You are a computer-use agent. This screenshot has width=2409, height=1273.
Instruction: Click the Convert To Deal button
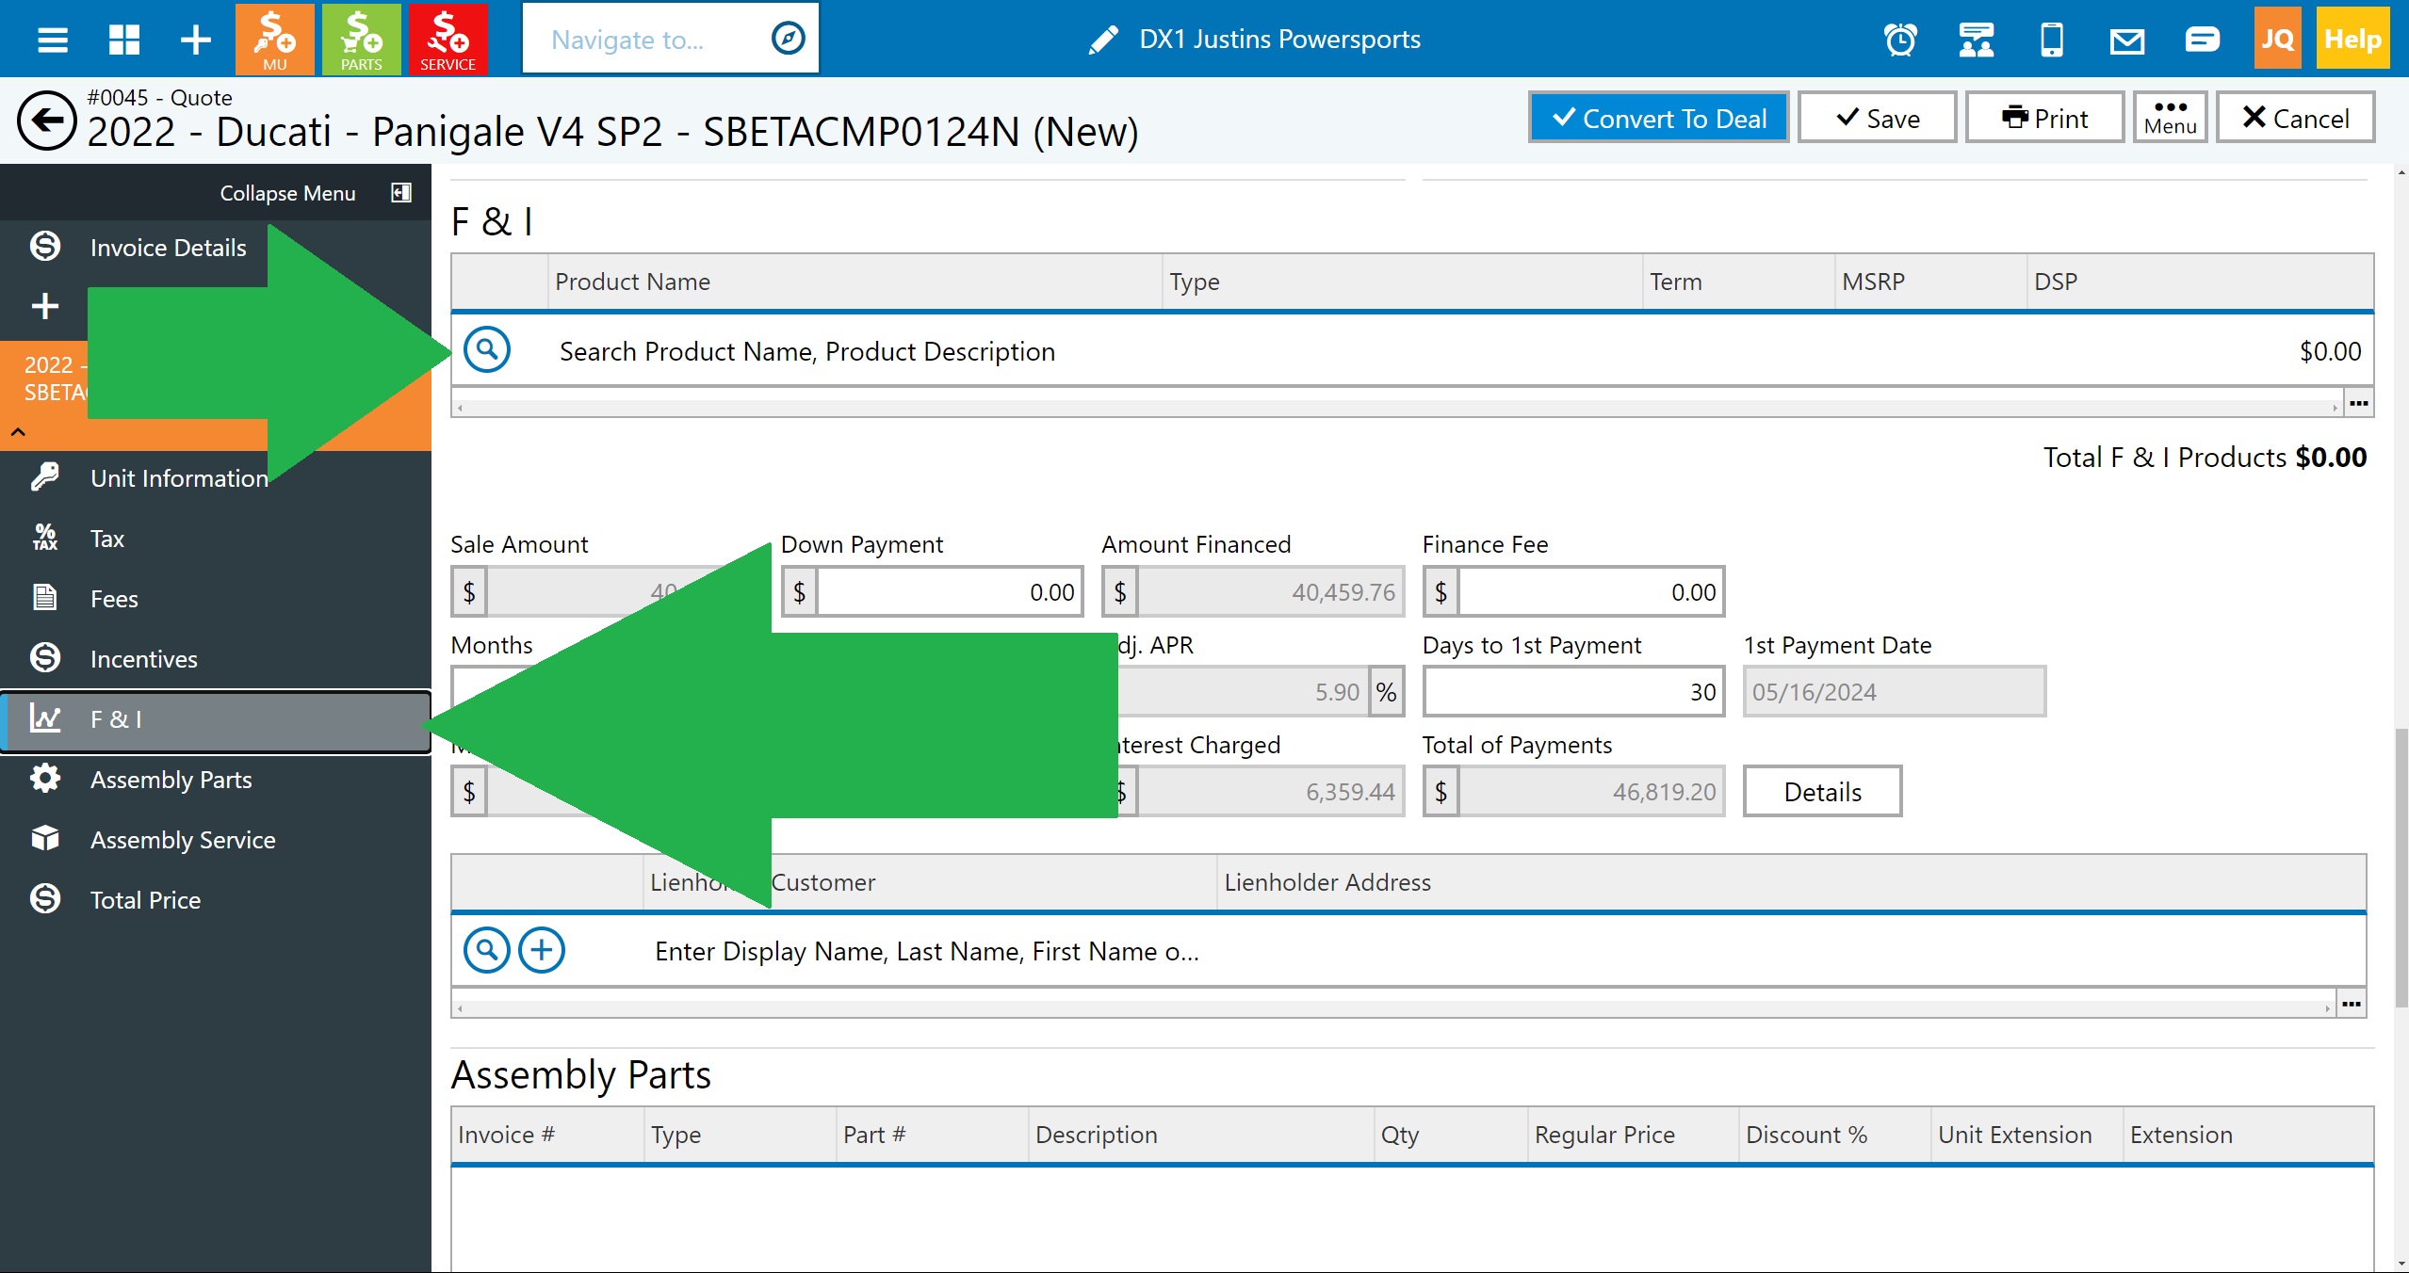1658,118
